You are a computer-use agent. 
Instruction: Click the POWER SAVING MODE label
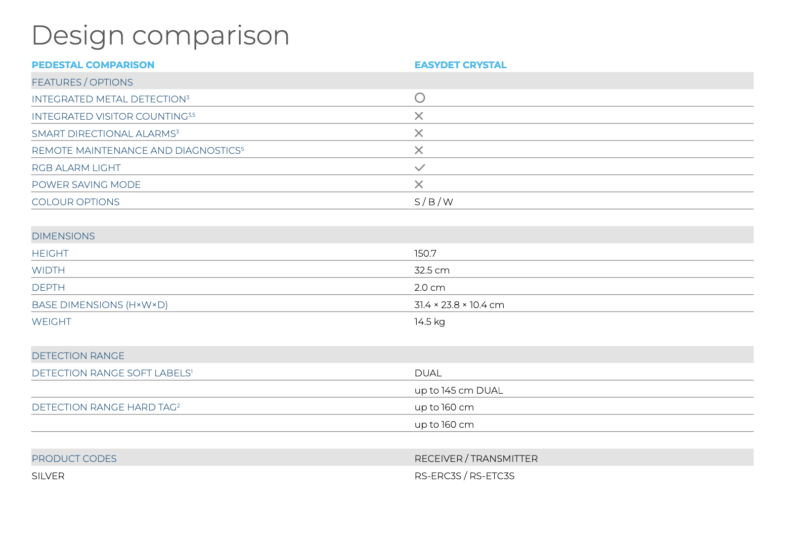click(x=86, y=184)
